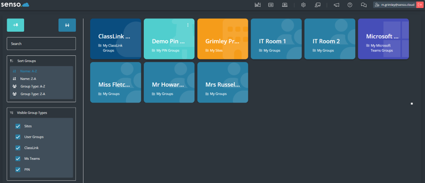Click the user account icon beside email

click(x=377, y=5)
